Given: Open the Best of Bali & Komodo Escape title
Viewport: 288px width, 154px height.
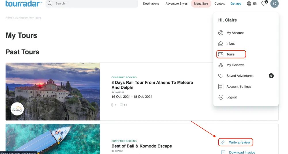Looking at the screenshot, I should pyautogui.click(x=142, y=146).
